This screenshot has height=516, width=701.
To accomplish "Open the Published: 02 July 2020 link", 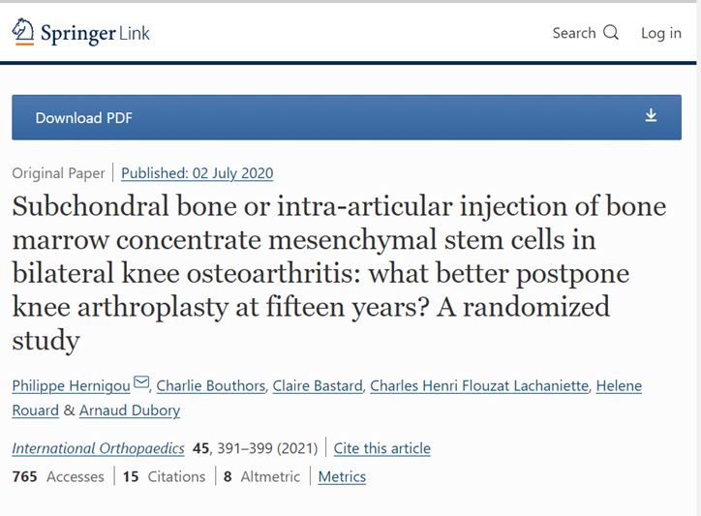I will tap(198, 173).
